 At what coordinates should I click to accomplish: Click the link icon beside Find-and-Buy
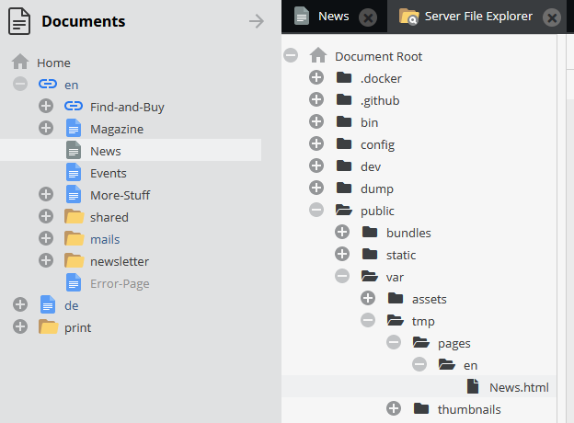coord(74,107)
